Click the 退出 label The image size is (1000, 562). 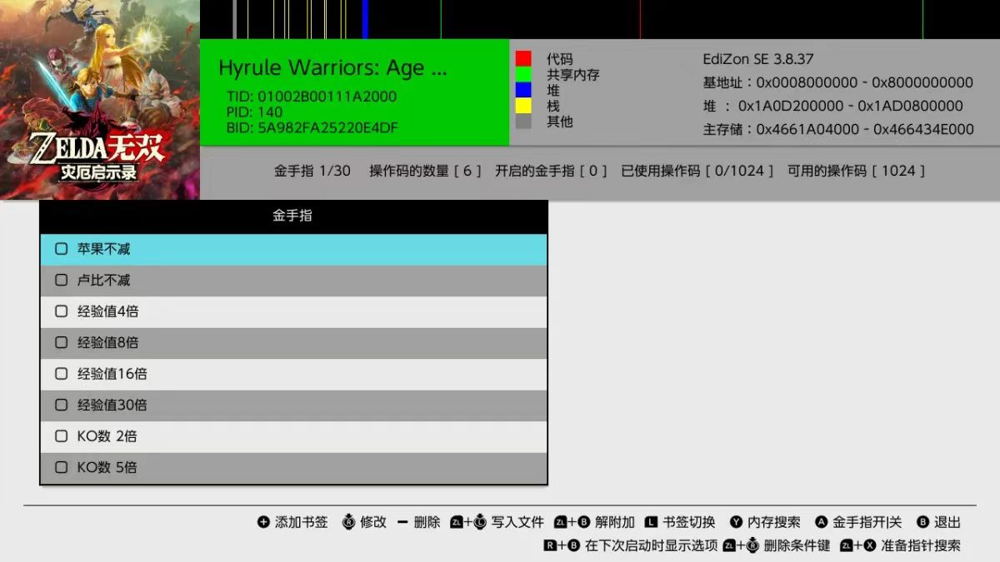[x=947, y=522]
